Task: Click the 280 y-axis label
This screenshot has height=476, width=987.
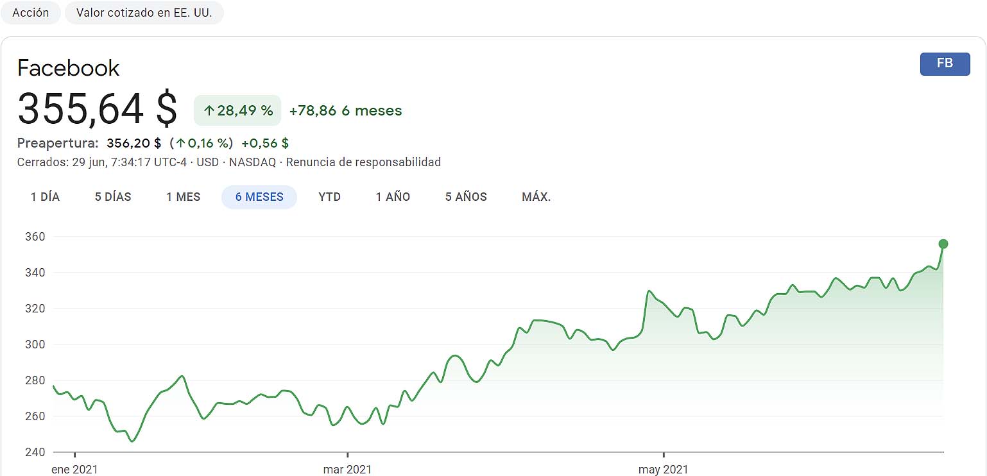Action: click(x=36, y=380)
